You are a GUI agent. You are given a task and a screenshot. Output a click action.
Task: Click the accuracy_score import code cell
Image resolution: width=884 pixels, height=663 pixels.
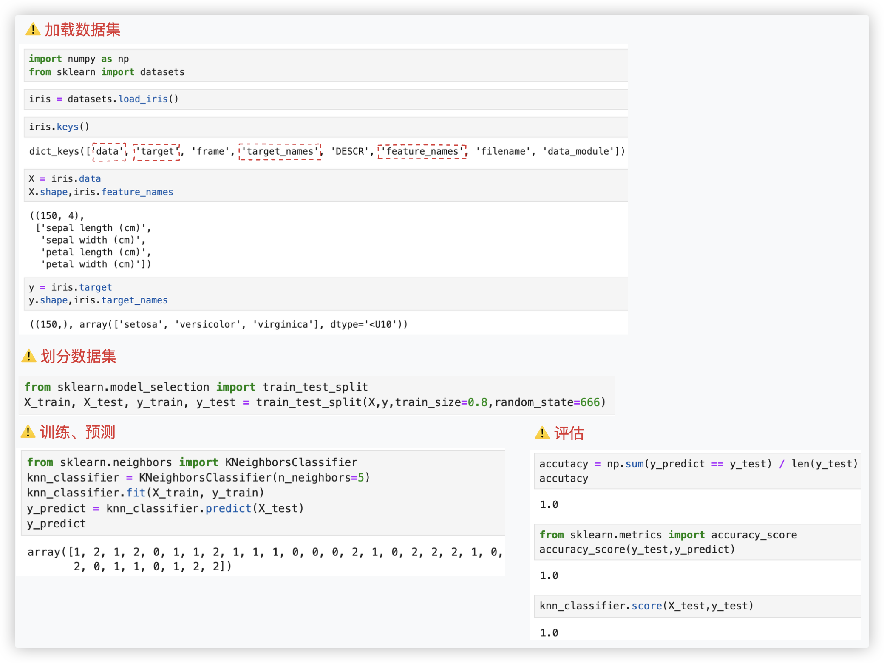pos(697,542)
